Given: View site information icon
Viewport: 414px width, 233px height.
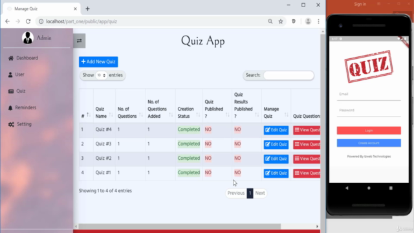Looking at the screenshot, I should 41,21.
